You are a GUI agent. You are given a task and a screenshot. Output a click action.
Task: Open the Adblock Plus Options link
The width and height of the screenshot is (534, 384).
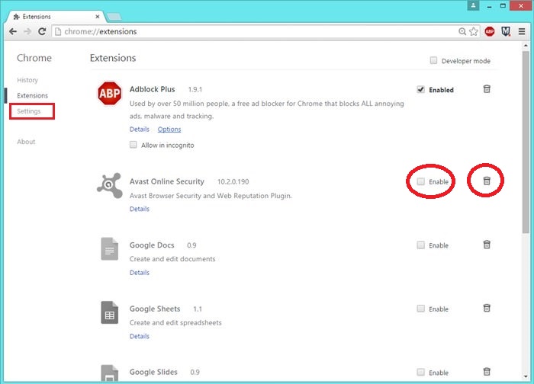click(x=169, y=130)
